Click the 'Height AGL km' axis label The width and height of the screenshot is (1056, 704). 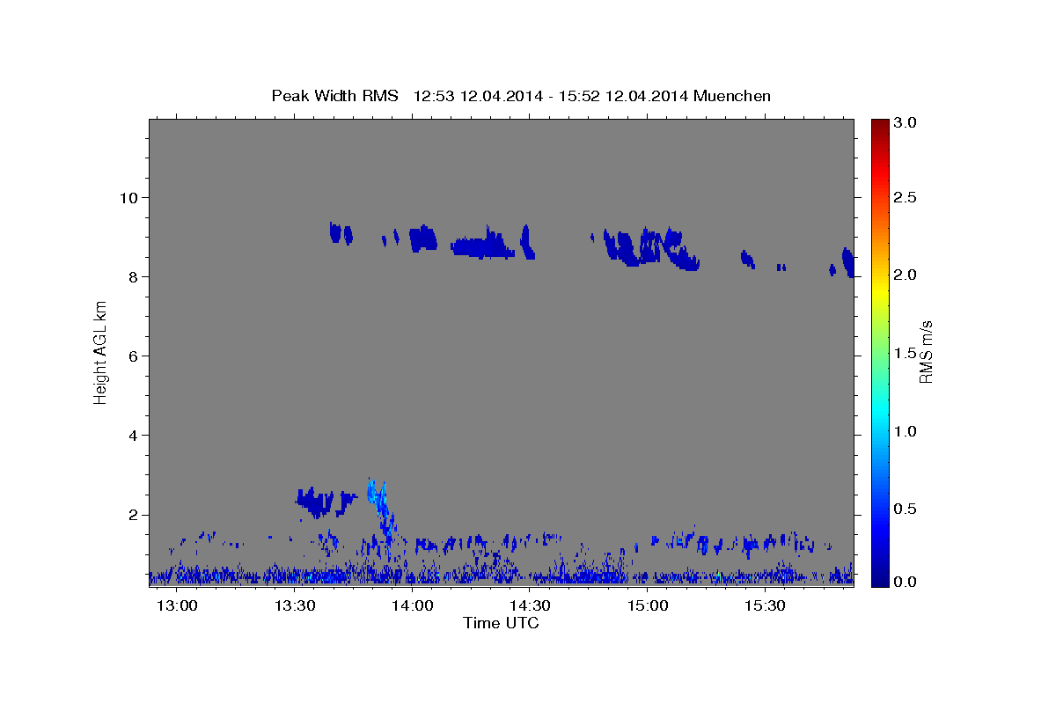pos(101,351)
